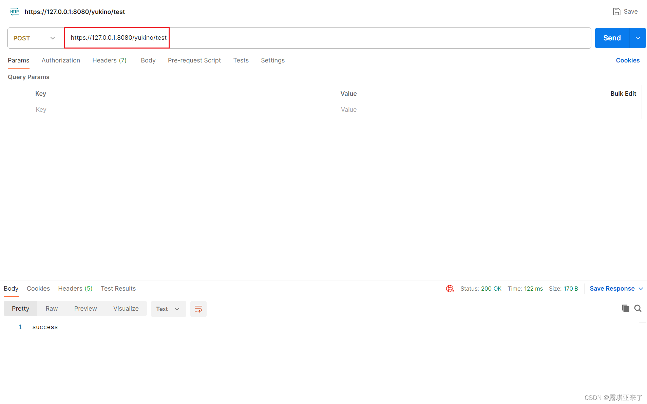Expand the Send button options arrow
The image size is (647, 404).
[x=638, y=38]
